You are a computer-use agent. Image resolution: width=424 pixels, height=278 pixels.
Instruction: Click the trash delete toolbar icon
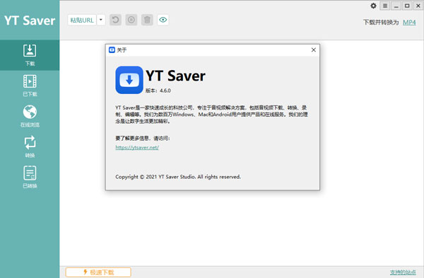click(147, 20)
